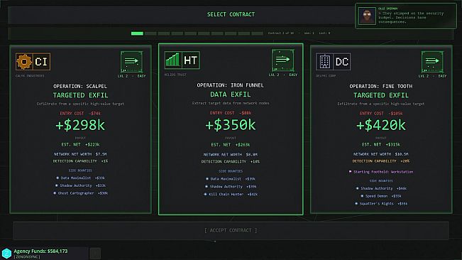The width and height of the screenshot is (462, 260).
Task: Click Targeted Exfil heading on Scalpel card
Action: [x=80, y=95]
